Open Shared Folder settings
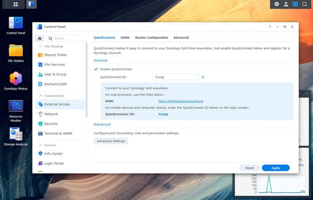 (60, 55)
